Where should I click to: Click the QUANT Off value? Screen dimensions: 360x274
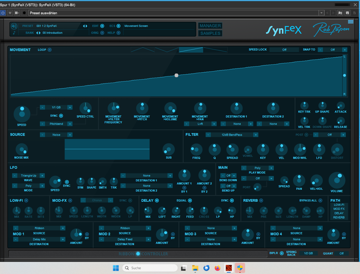click(x=342, y=253)
